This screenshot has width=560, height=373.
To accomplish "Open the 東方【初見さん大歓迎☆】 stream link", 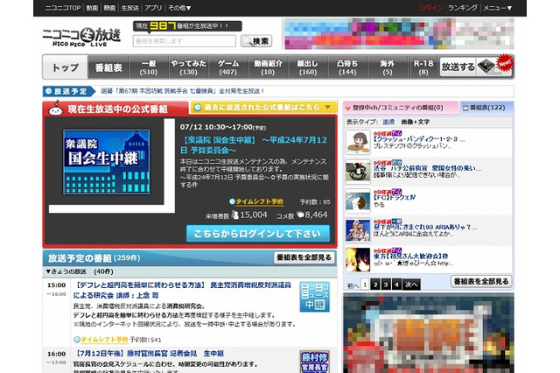I will (410, 256).
